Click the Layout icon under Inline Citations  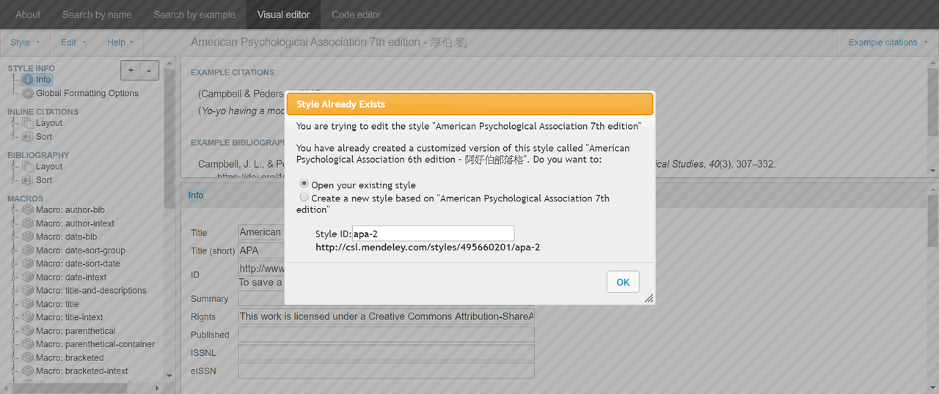(27, 123)
